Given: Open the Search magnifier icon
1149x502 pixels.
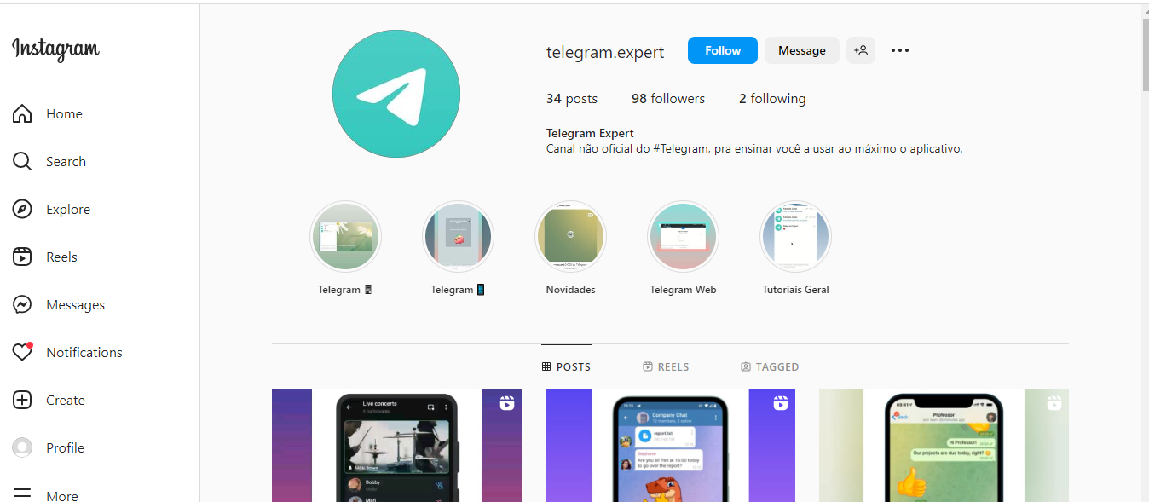Looking at the screenshot, I should (x=22, y=161).
